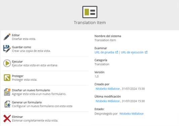This screenshot has width=179, height=126.
Task: Click the green Ejecutar play icon
Action: point(7,63)
